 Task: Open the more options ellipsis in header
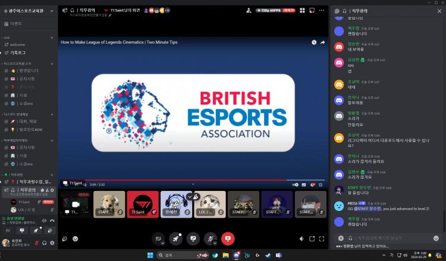coord(322,11)
